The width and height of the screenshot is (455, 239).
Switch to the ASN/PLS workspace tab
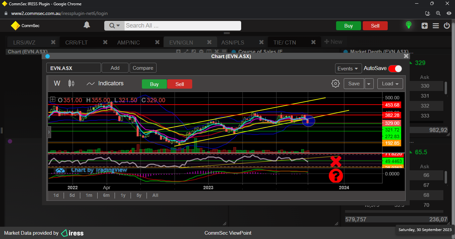232,42
